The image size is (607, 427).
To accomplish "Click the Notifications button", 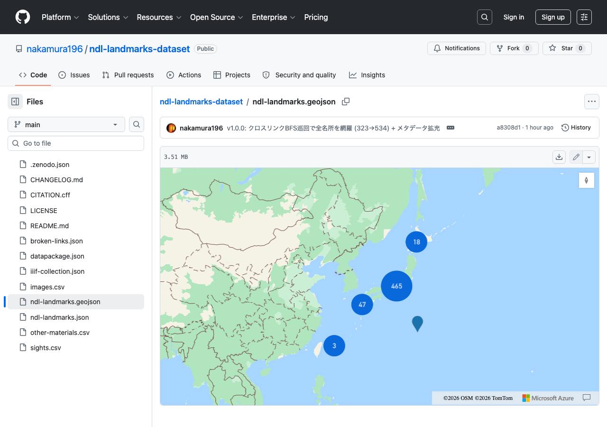I will tap(457, 48).
